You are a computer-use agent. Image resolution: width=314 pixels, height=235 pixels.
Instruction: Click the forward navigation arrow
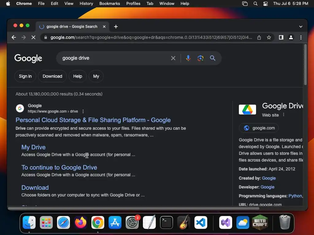point(23,37)
